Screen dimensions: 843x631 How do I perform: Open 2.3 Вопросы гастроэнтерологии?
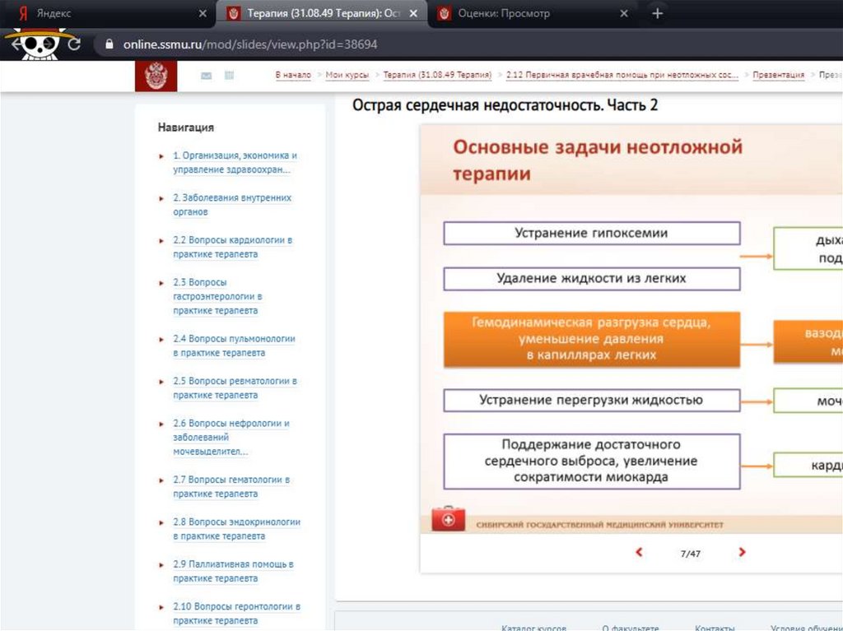click(217, 296)
